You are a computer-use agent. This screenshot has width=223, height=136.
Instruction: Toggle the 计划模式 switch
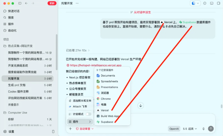point(88,114)
